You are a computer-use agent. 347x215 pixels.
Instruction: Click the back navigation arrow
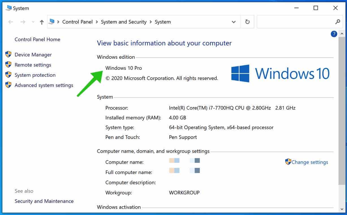click(x=11, y=22)
